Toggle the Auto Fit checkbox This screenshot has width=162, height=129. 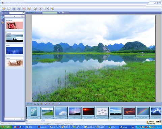click(63, 13)
